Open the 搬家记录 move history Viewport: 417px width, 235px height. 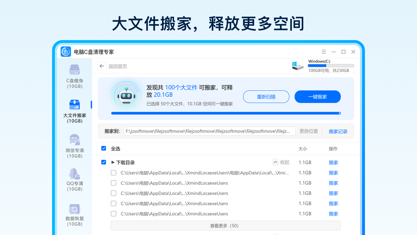click(x=338, y=131)
